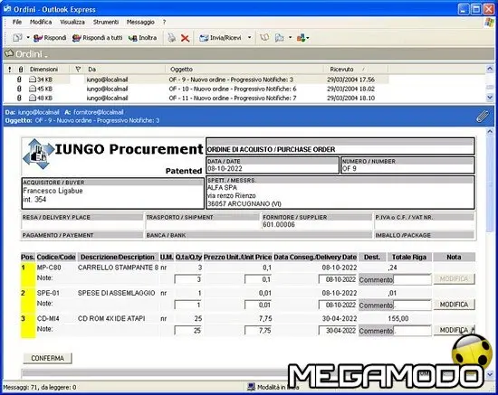The image size is (498, 395).
Task: Click IUNGO Procurement logo image
Action: (38, 154)
